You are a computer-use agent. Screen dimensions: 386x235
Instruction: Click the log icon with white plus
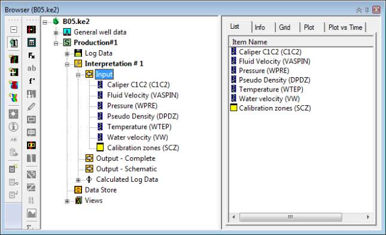point(14,72)
